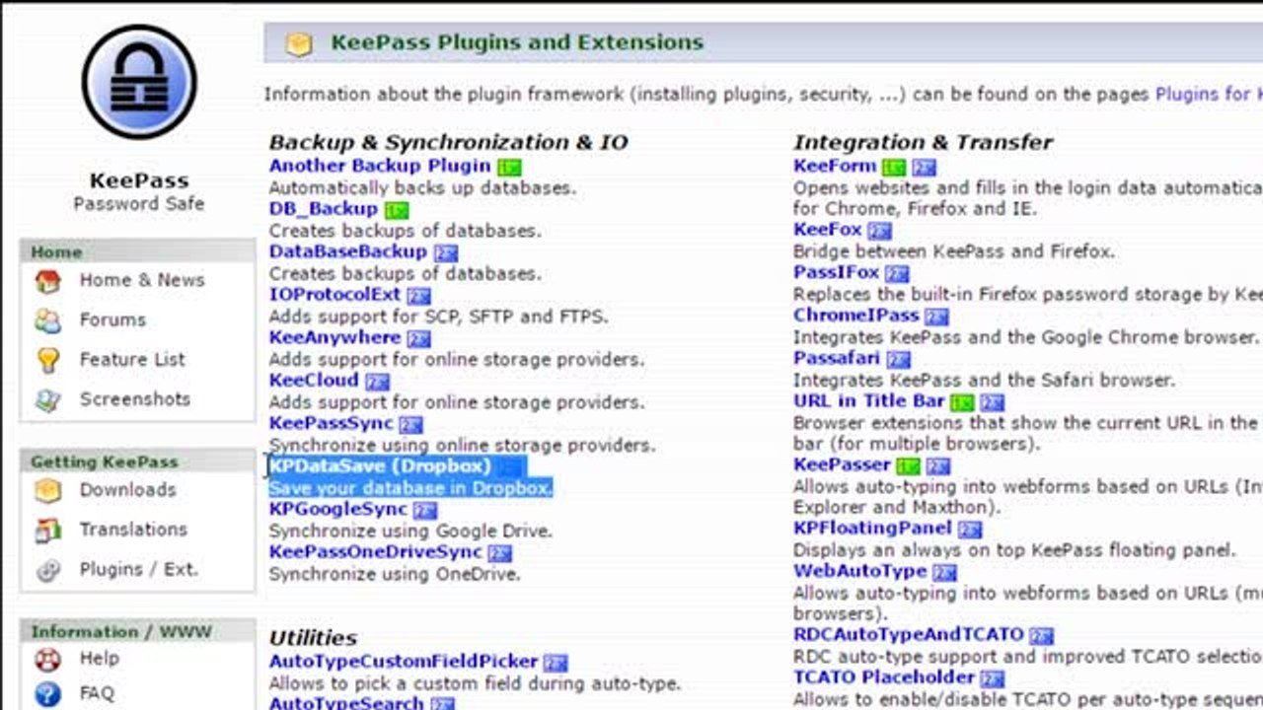The height and width of the screenshot is (710, 1263).
Task: Open the Feature List sidebar link
Action: pyautogui.click(x=132, y=359)
